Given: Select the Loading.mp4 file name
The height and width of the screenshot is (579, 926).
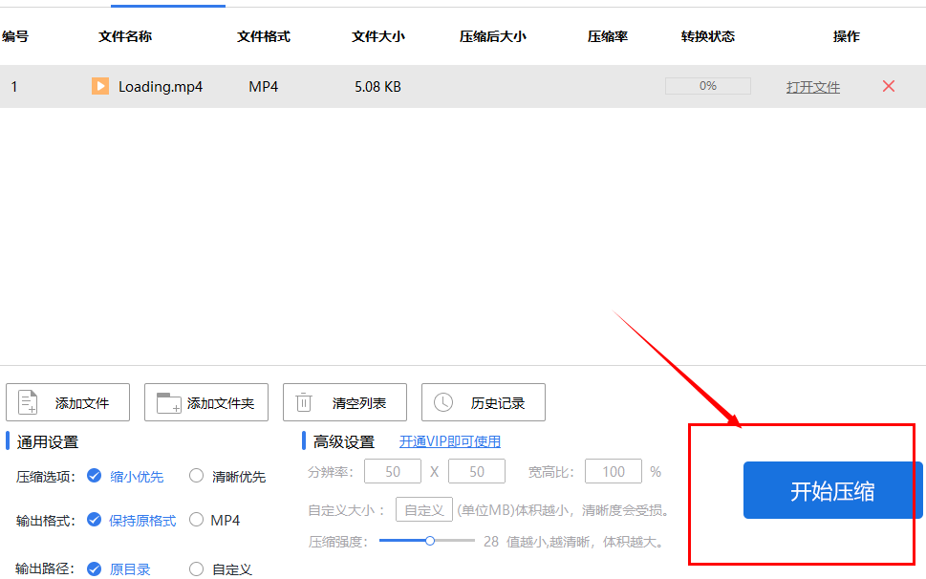Looking at the screenshot, I should (x=160, y=87).
